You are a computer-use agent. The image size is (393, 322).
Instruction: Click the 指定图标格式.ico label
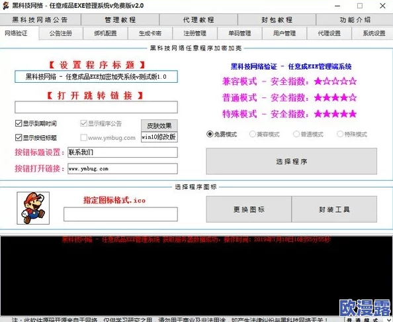[x=114, y=200]
